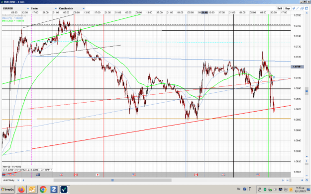
Task: Click the horizontal time scrollbar thumb
Action: pos(112,180)
